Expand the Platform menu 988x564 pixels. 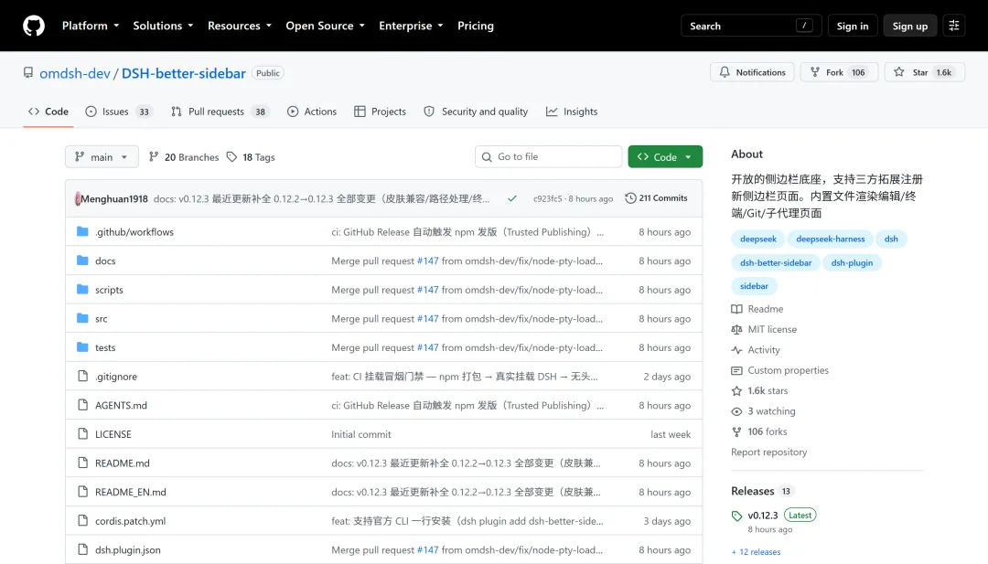coord(90,26)
